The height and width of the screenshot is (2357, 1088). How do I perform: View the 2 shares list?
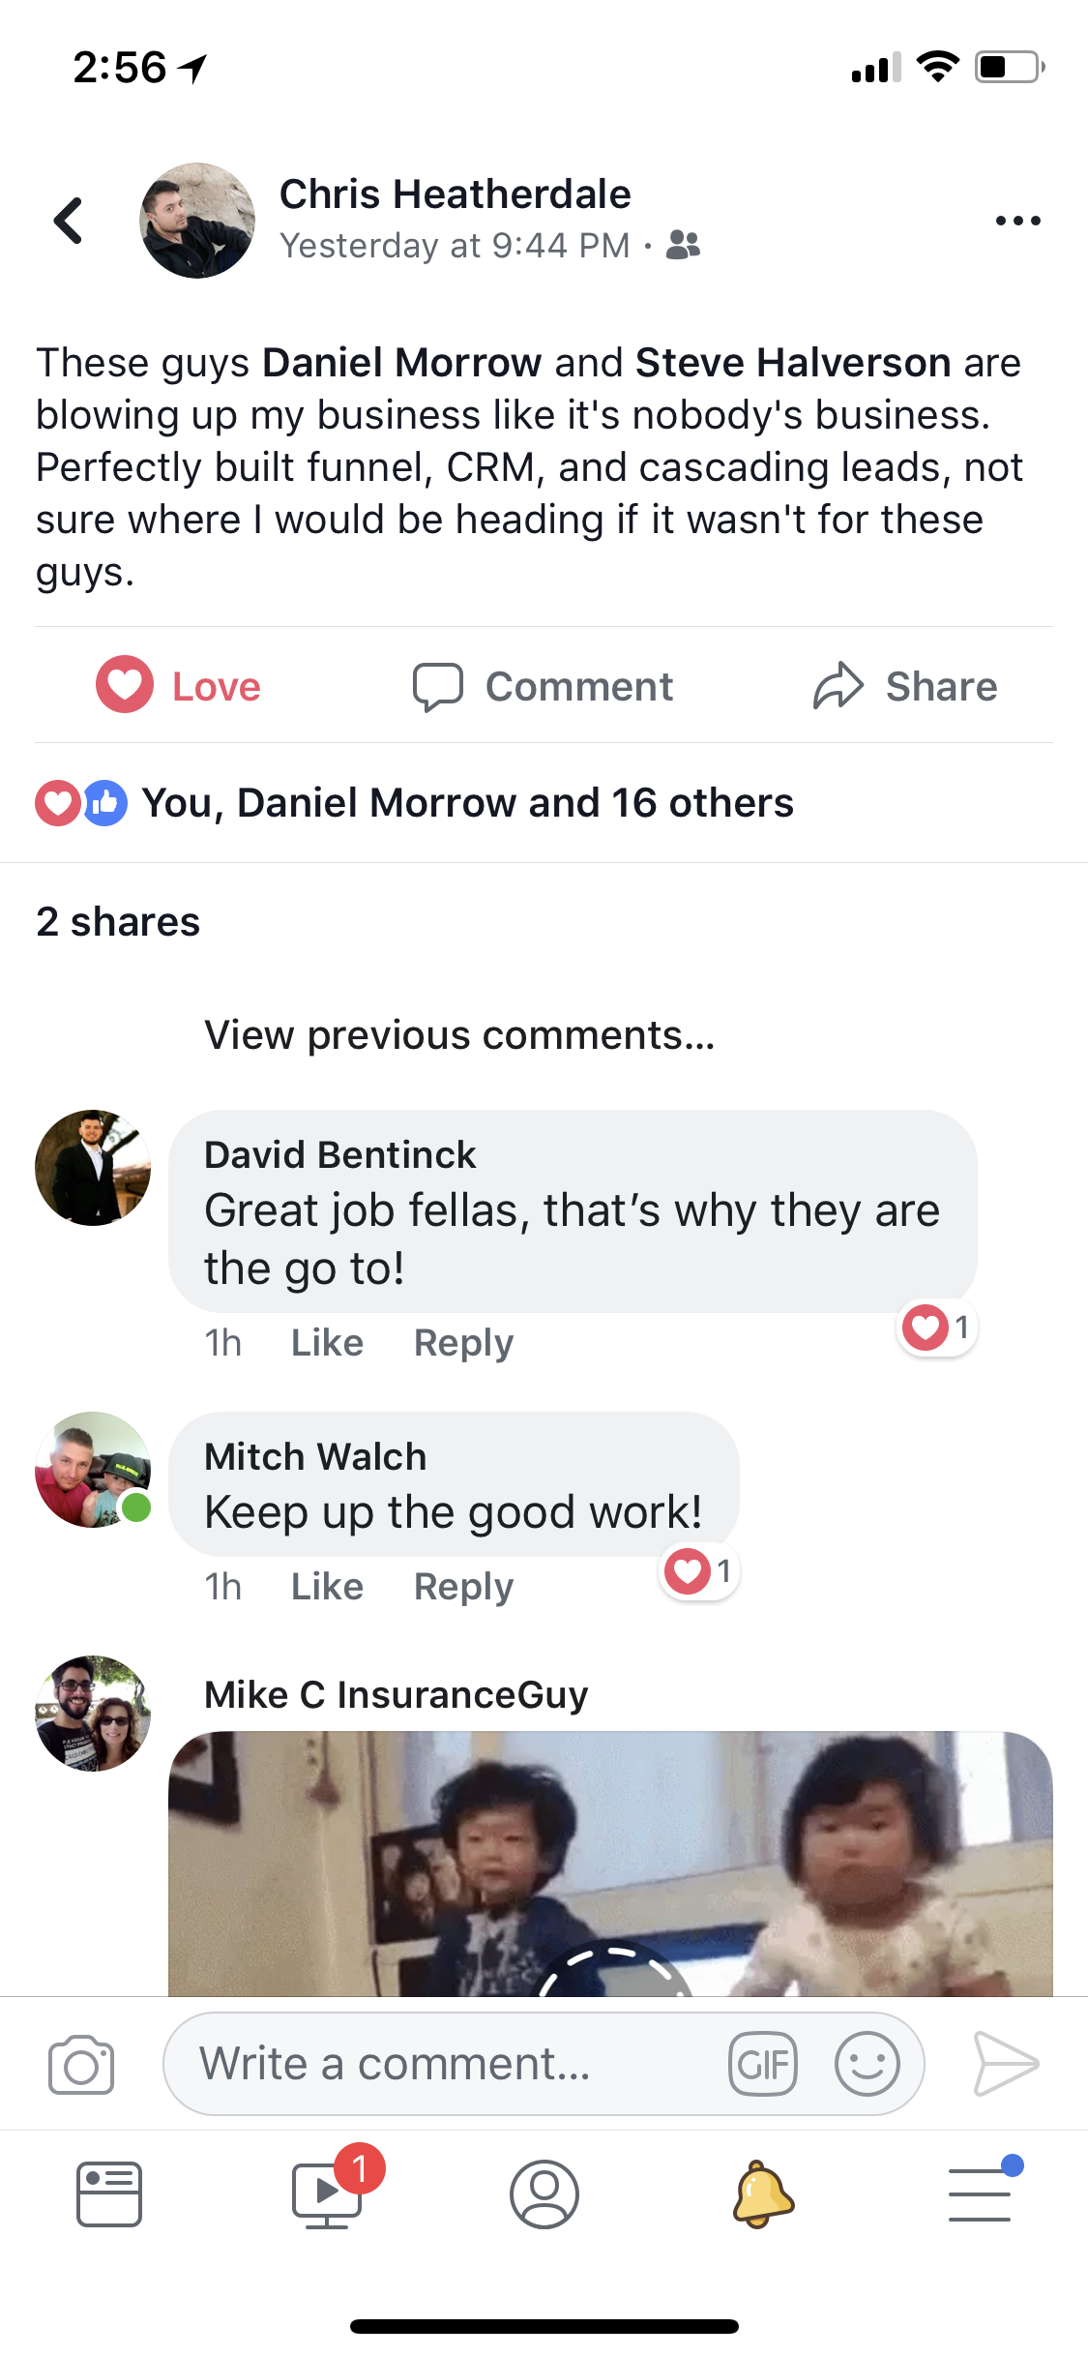[118, 921]
